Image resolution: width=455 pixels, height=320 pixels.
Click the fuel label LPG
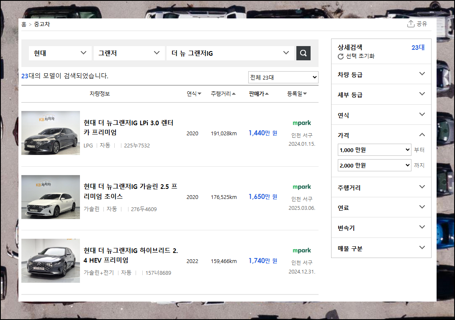point(88,145)
